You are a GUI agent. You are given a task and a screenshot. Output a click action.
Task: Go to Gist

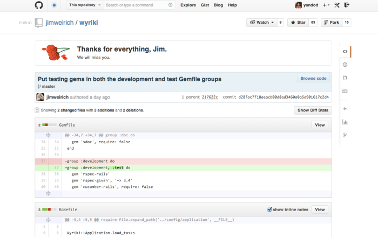point(205,5)
